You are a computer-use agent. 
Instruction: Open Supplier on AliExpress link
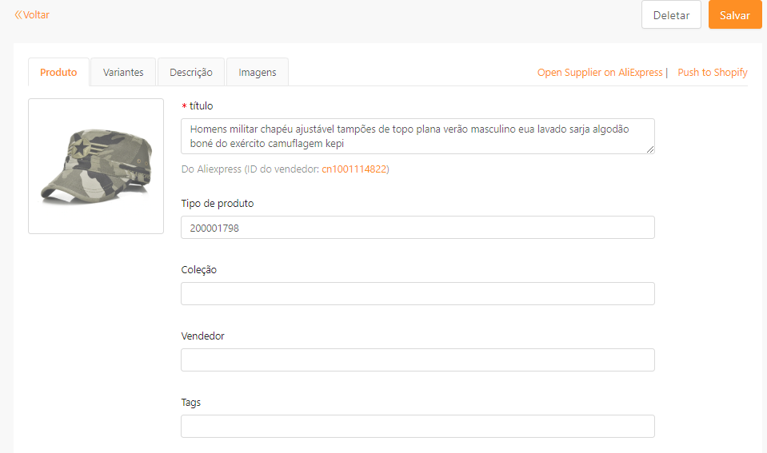(600, 73)
